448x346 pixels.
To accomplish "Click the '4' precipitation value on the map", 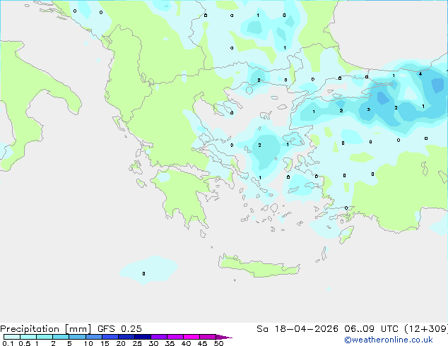I will [x=420, y=74].
